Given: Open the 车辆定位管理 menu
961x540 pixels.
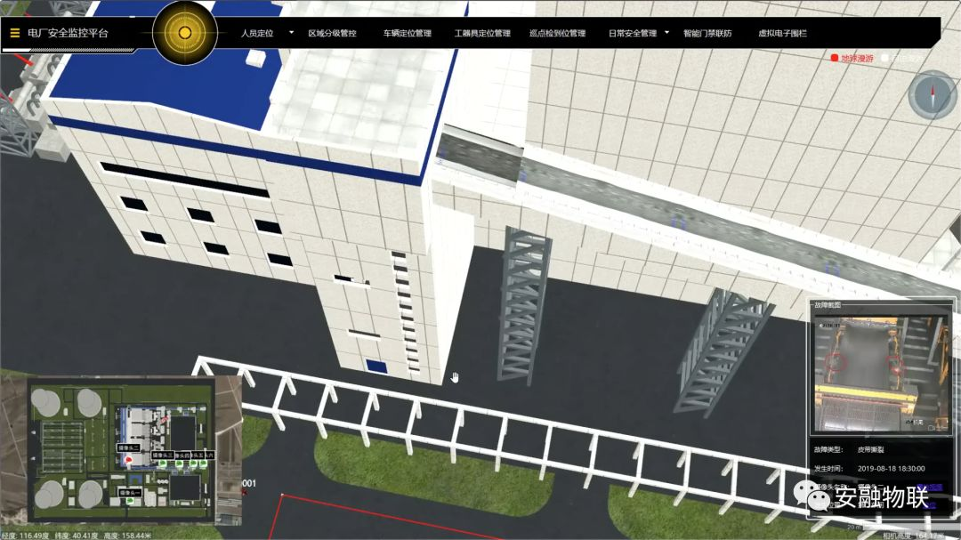Looking at the screenshot, I should tap(407, 34).
